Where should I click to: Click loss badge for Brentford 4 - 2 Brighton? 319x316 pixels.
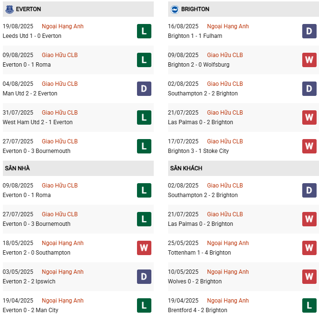(x=309, y=305)
